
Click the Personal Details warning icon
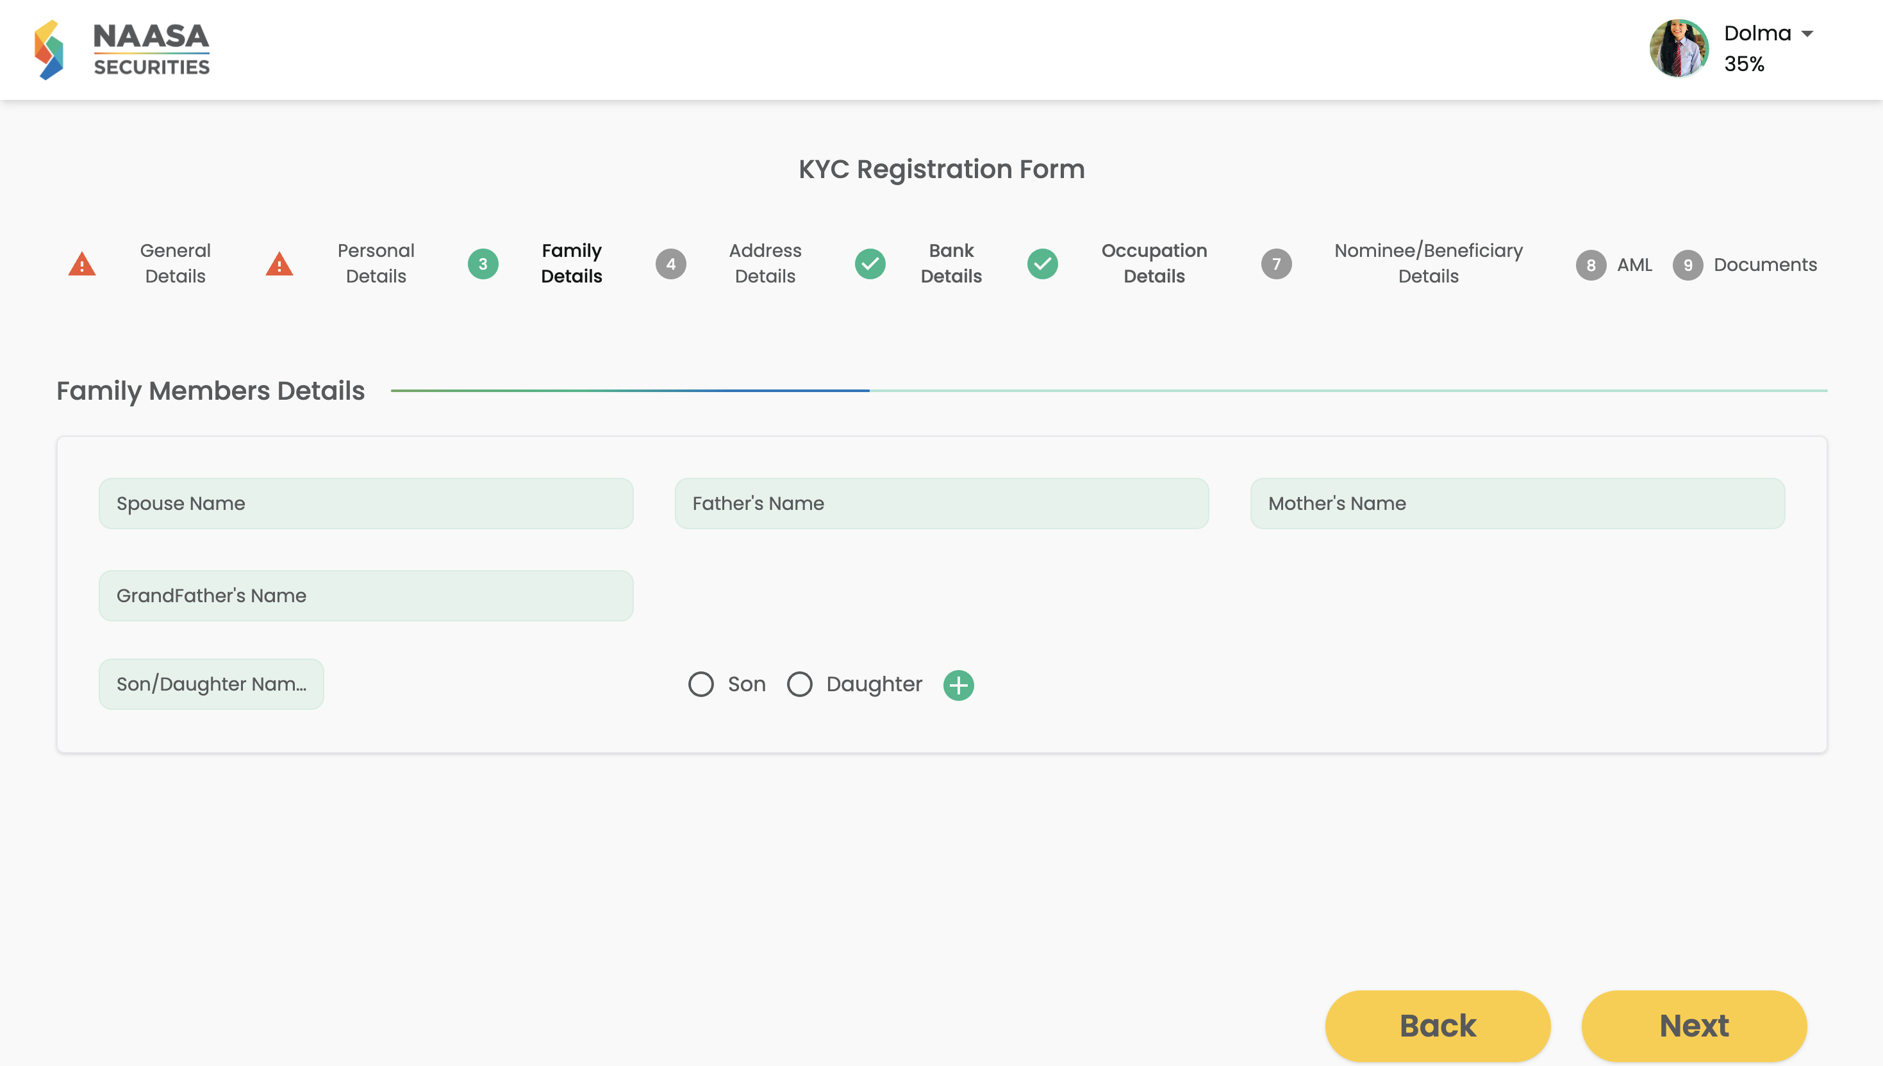pos(279,263)
